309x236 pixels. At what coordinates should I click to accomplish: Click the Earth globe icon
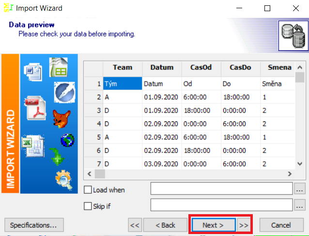click(x=68, y=140)
